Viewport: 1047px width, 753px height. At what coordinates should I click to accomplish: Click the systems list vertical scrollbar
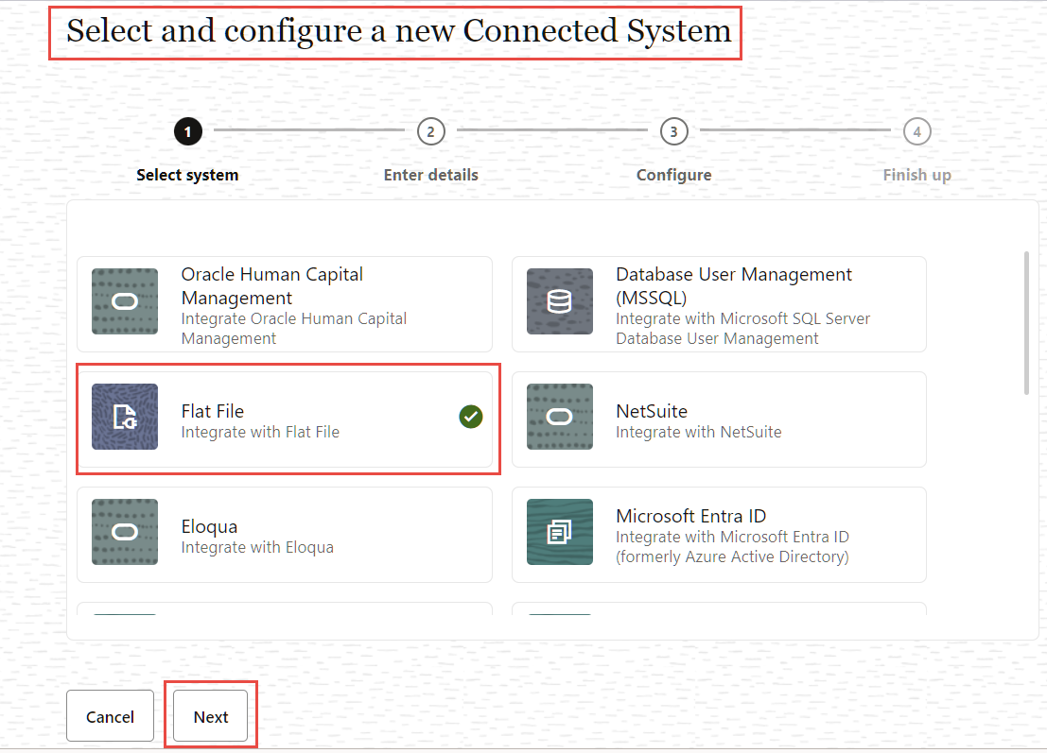(1026, 323)
